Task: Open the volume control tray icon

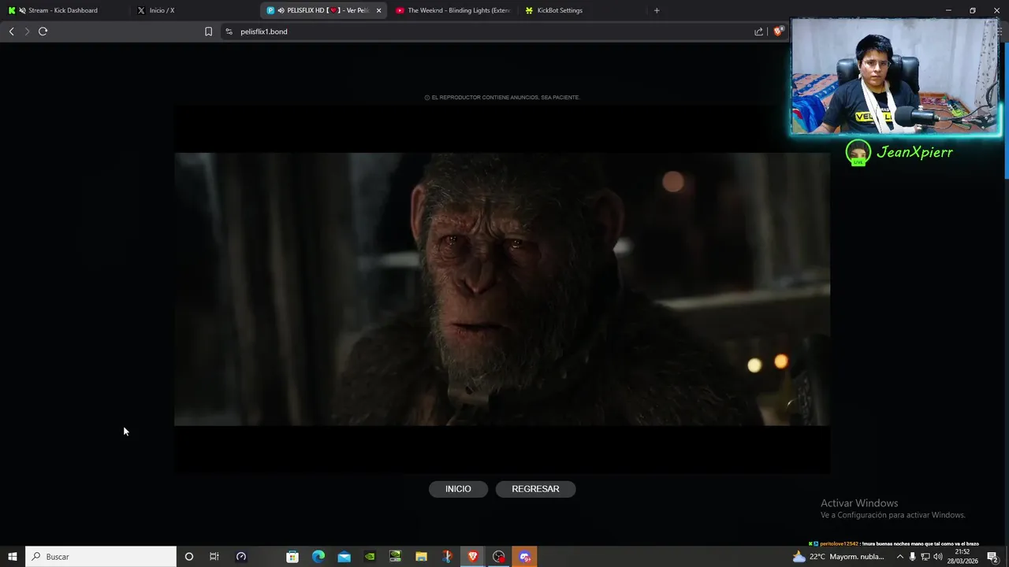Action: (x=938, y=557)
